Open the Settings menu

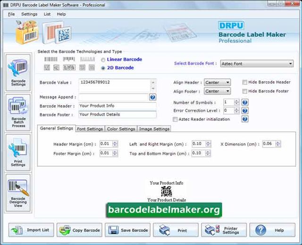pos(29,14)
